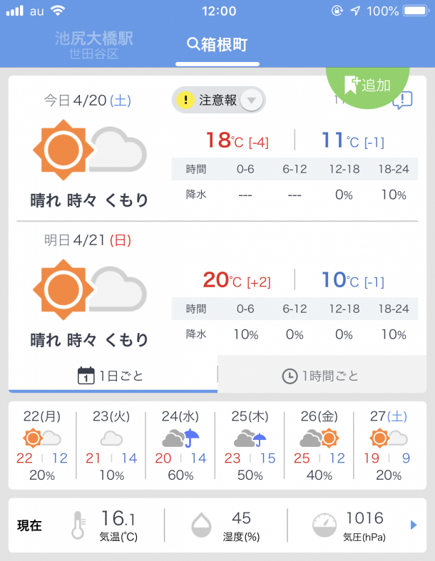The height and width of the screenshot is (561, 435).
Task: Expand the 注意報 dropdown arrow
Action: (252, 101)
